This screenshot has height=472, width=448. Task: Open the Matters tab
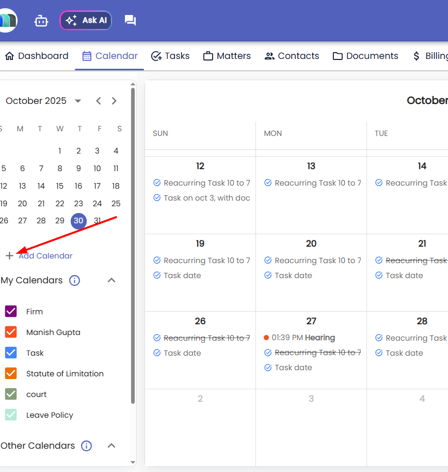[227, 56]
